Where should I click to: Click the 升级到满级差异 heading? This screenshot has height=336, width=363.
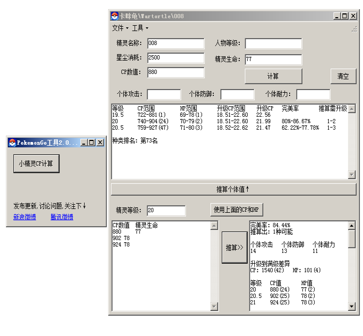click(270, 264)
